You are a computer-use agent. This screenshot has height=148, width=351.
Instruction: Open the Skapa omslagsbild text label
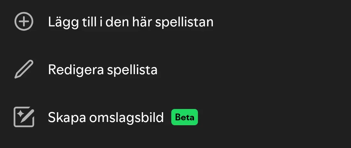coord(106,117)
